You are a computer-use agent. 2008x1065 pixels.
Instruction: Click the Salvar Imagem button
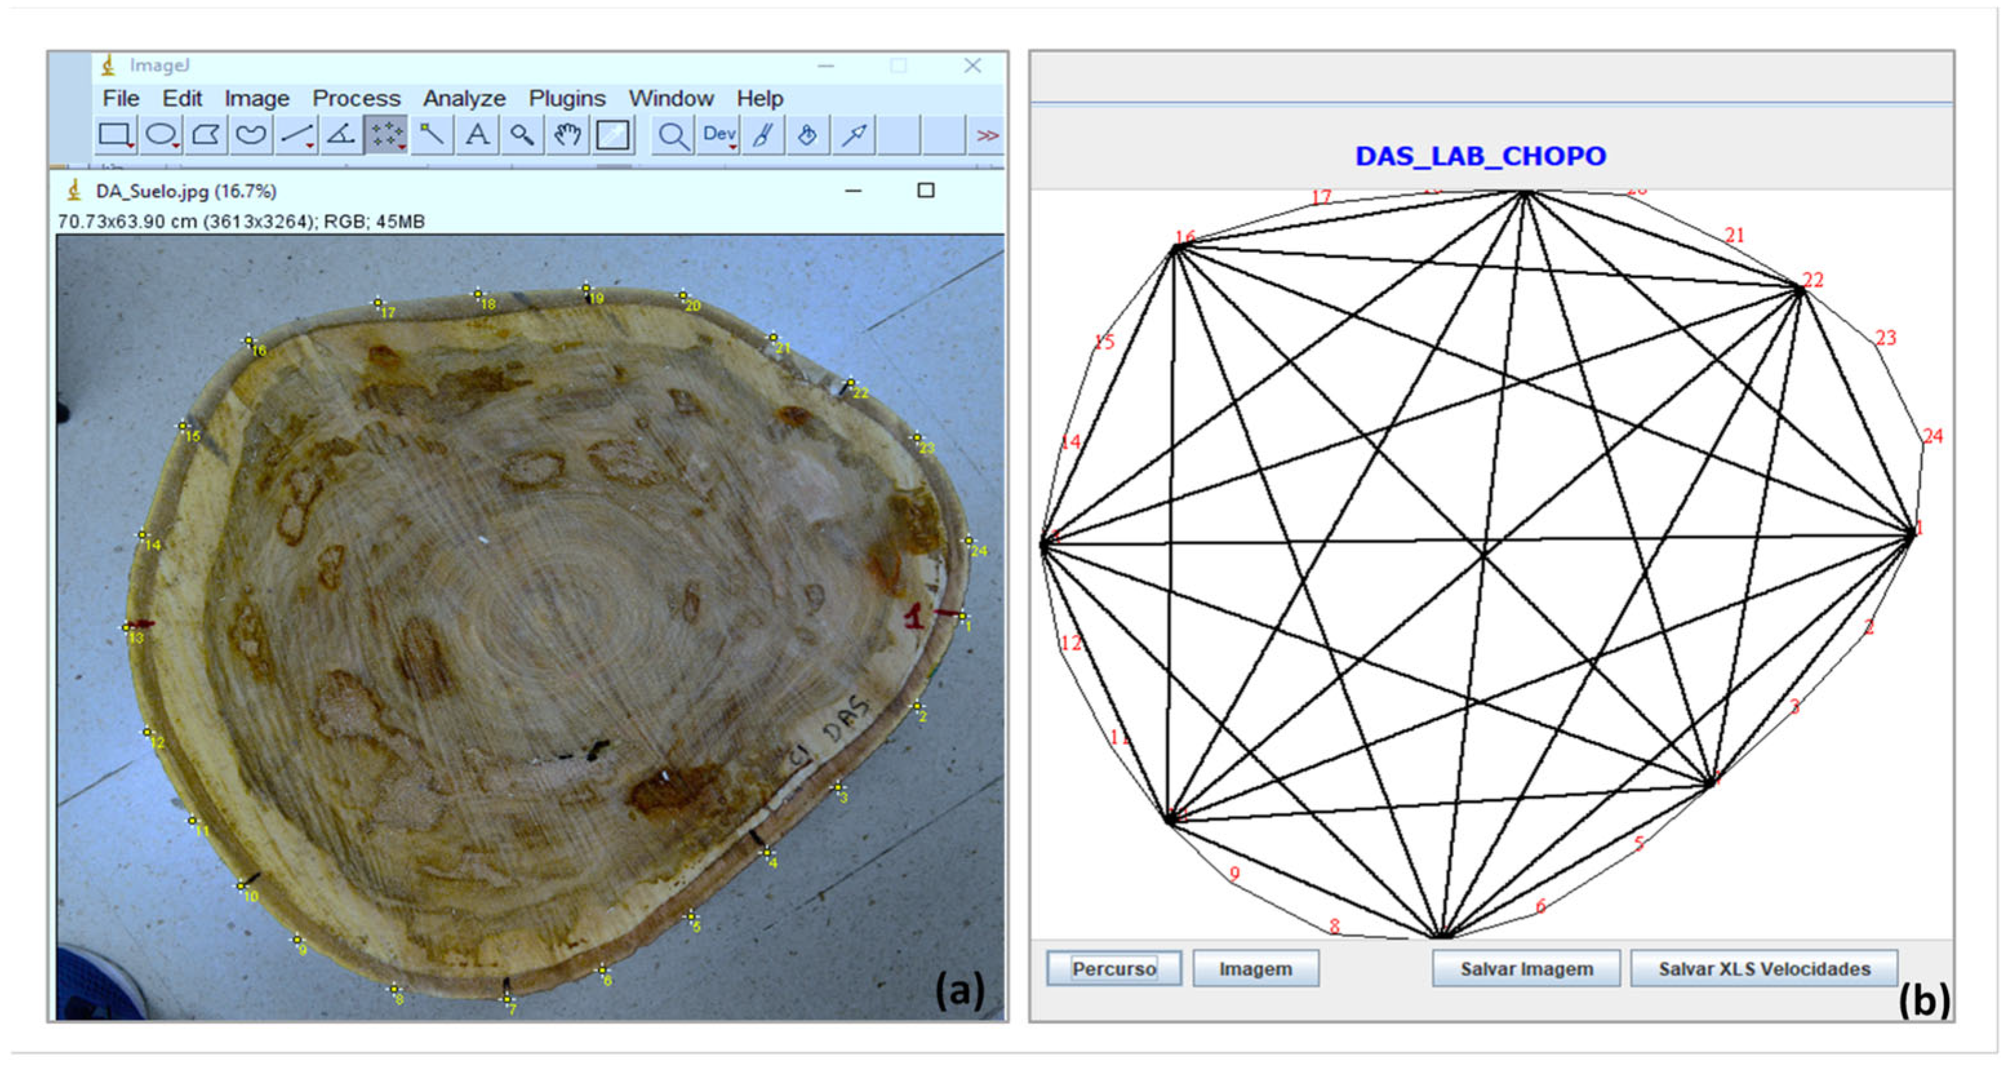[x=1526, y=968]
